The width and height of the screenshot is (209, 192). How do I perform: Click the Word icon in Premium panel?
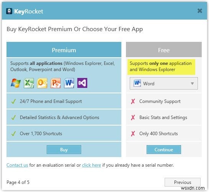click(69, 83)
